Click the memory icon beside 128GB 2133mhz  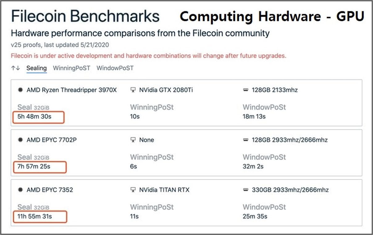[246, 90]
